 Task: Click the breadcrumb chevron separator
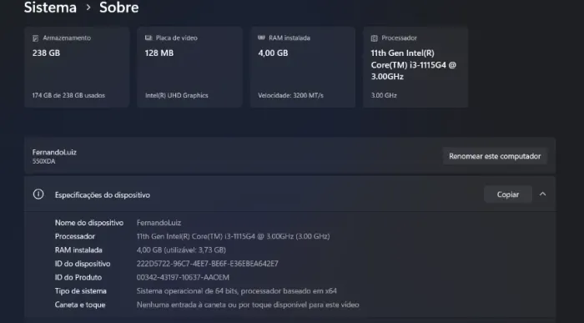point(88,8)
